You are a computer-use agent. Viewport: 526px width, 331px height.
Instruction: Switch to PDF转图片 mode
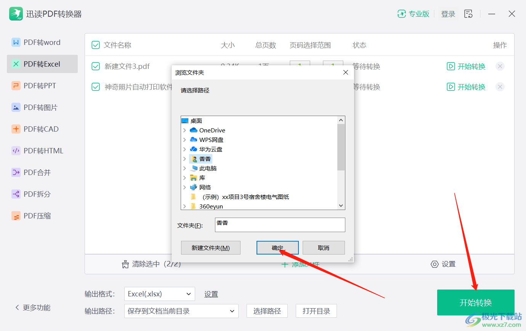42,107
